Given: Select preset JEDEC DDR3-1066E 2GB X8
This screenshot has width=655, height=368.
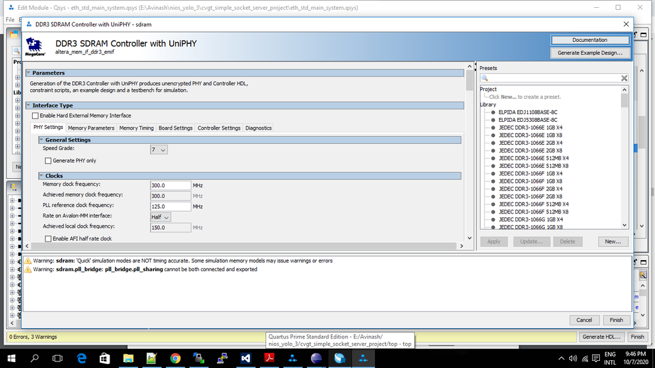Looking at the screenshot, I should tap(530, 151).
